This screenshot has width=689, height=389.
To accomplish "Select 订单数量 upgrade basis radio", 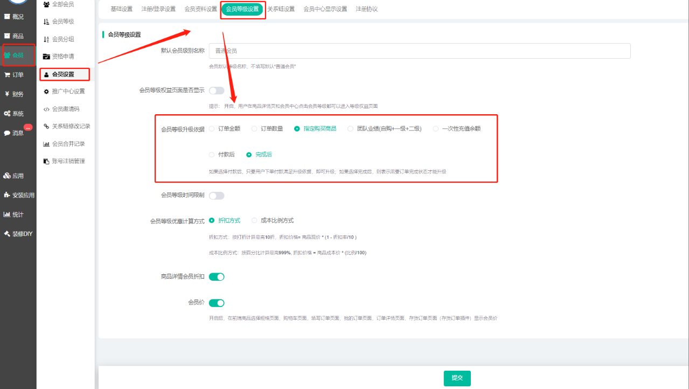I will coord(255,129).
